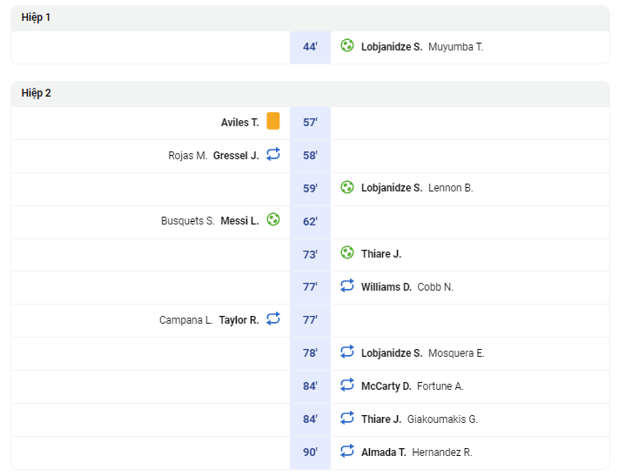Open player Messi L.
This screenshot has height=476, width=625.
(x=239, y=221)
